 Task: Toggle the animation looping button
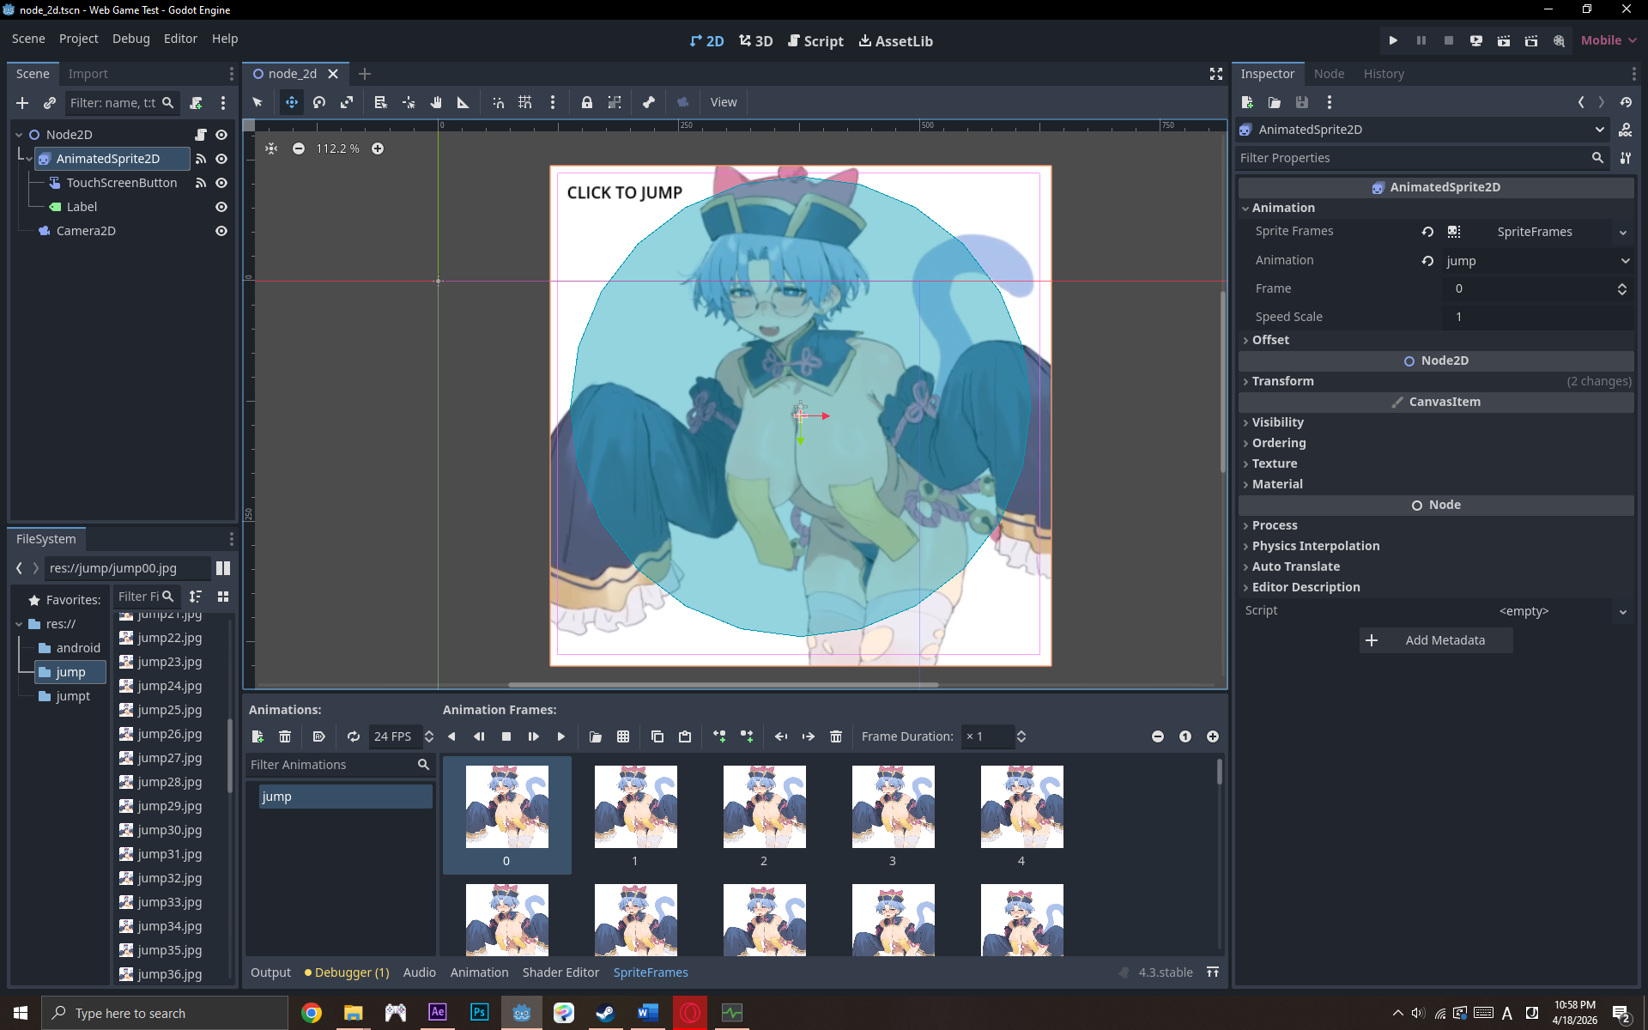tap(353, 736)
